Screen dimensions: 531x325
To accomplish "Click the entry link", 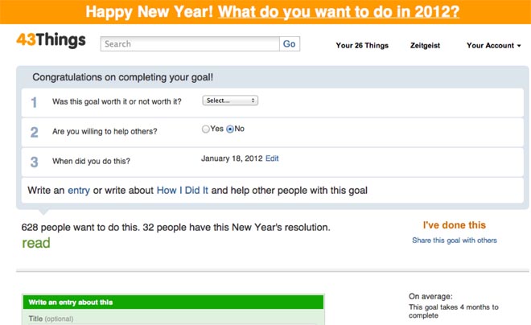I will 79,191.
